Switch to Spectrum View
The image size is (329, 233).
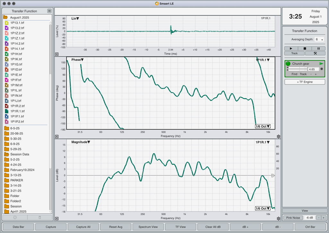[148, 227]
